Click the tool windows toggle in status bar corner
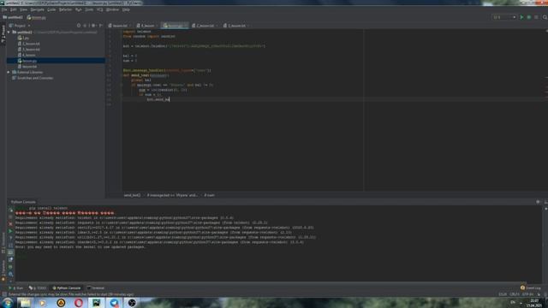This screenshot has width=548, height=308. [x=3, y=294]
